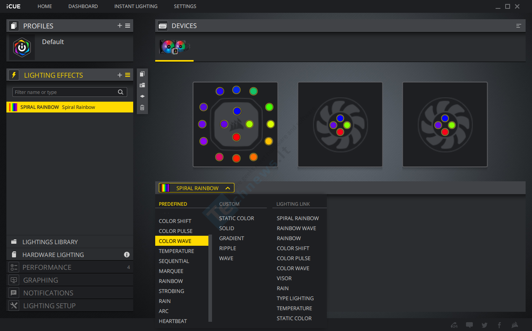532x331 pixels.
Task: Select the Default profile icon
Action: click(x=22, y=47)
